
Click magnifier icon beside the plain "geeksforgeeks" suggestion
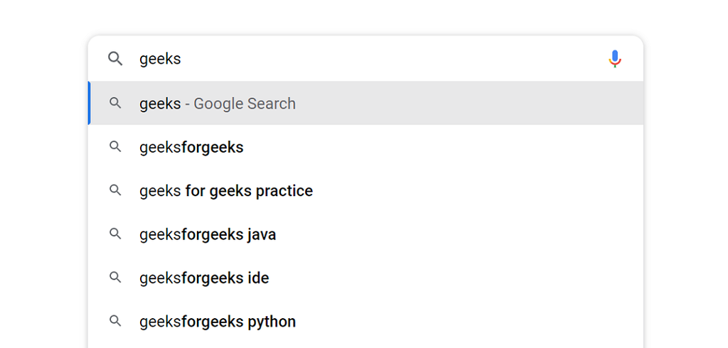point(115,147)
